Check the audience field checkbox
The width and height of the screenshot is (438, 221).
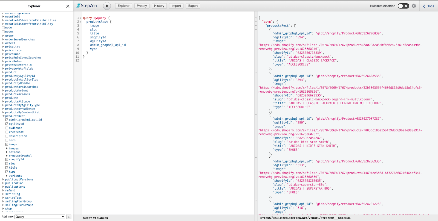pos(7,128)
